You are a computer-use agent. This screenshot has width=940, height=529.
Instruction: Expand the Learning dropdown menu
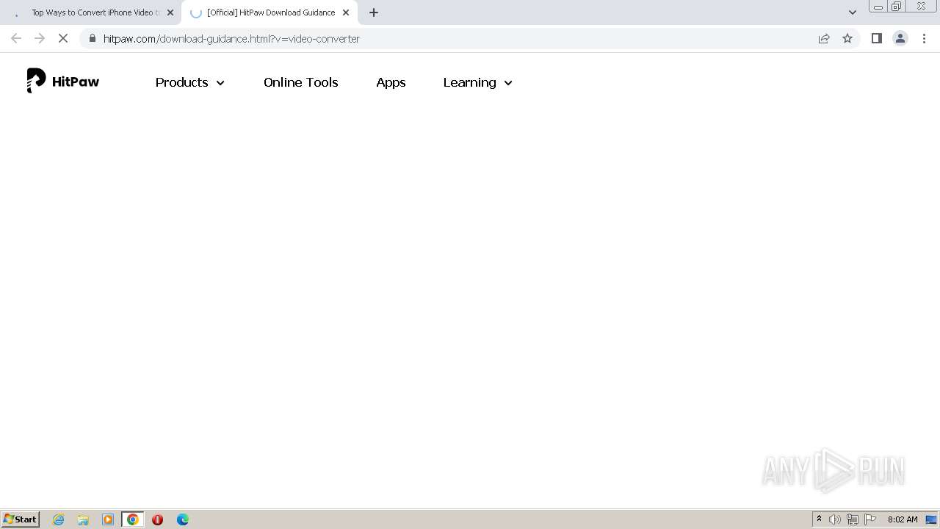point(477,82)
